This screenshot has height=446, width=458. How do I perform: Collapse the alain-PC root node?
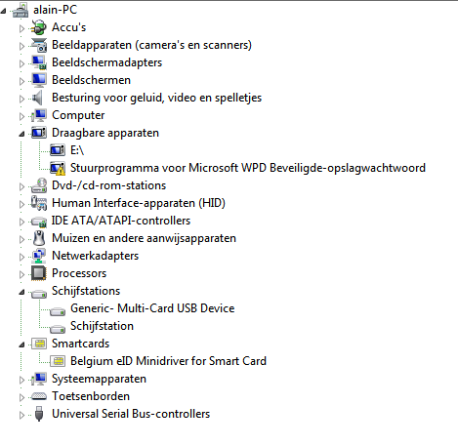click(x=3, y=11)
